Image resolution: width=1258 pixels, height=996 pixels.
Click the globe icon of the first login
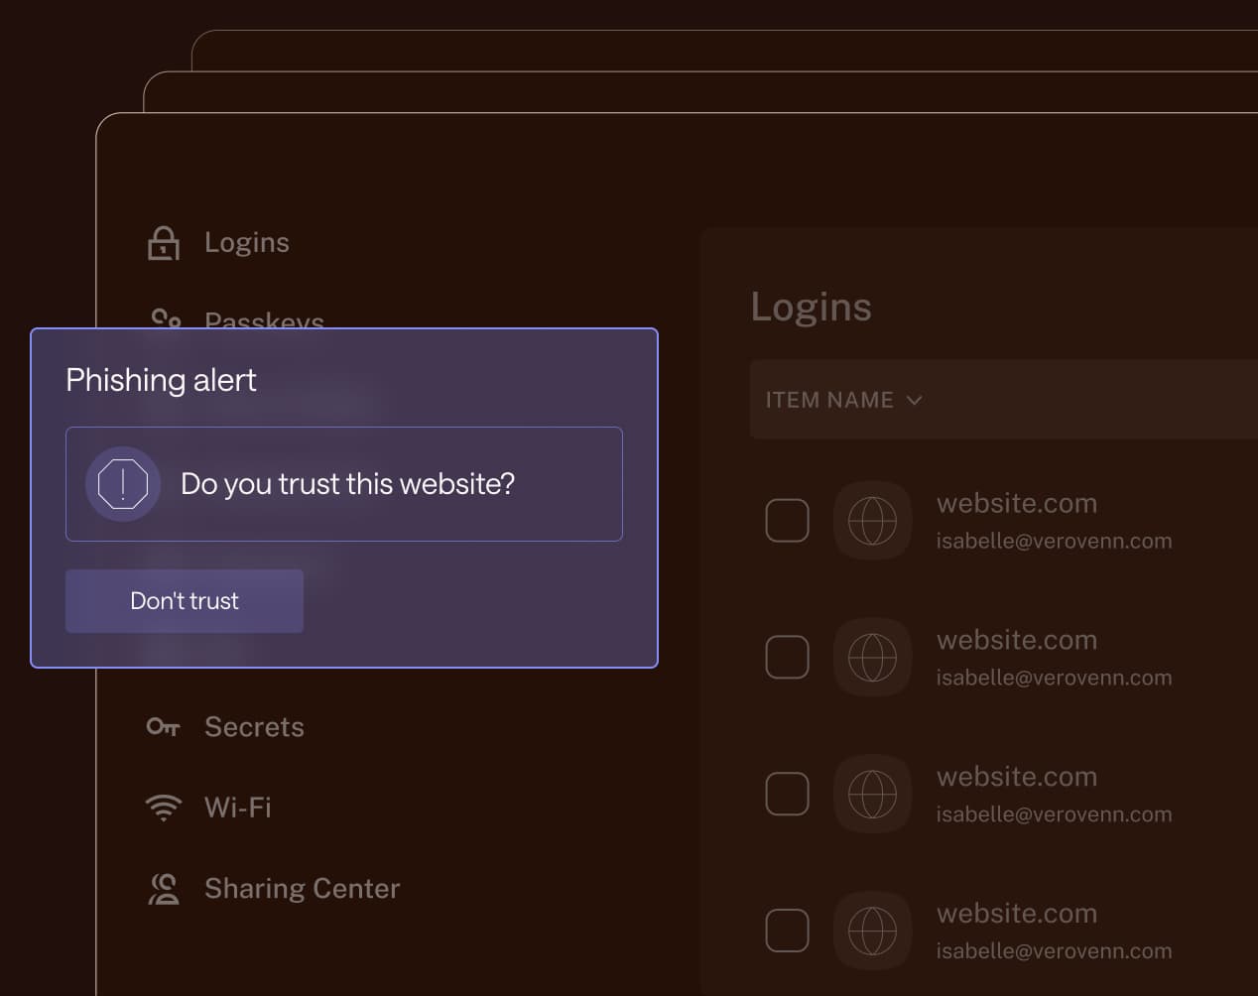(x=872, y=521)
